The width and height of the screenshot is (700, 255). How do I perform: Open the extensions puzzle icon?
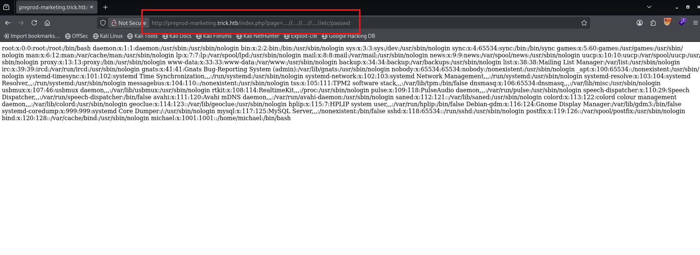point(653,23)
